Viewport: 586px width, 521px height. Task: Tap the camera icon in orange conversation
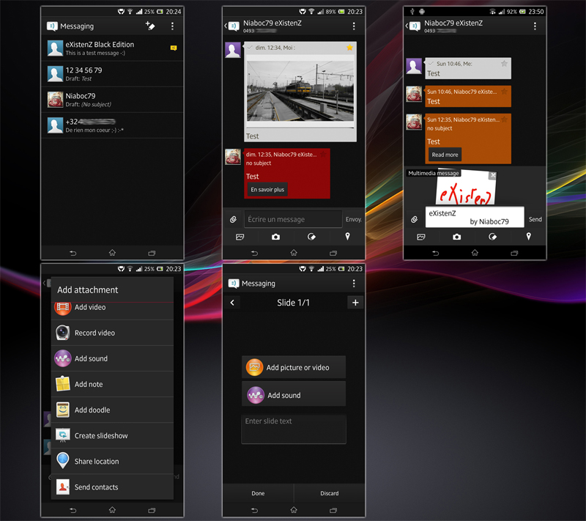click(456, 237)
